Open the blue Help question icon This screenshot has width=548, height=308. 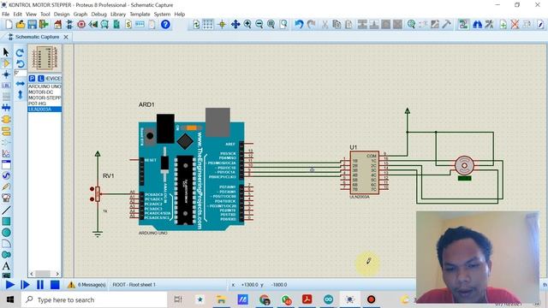[165, 25]
